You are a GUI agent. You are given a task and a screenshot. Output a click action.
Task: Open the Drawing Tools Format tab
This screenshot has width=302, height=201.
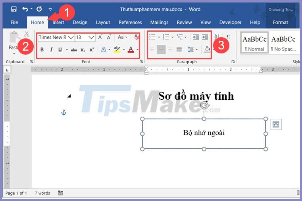[281, 23]
